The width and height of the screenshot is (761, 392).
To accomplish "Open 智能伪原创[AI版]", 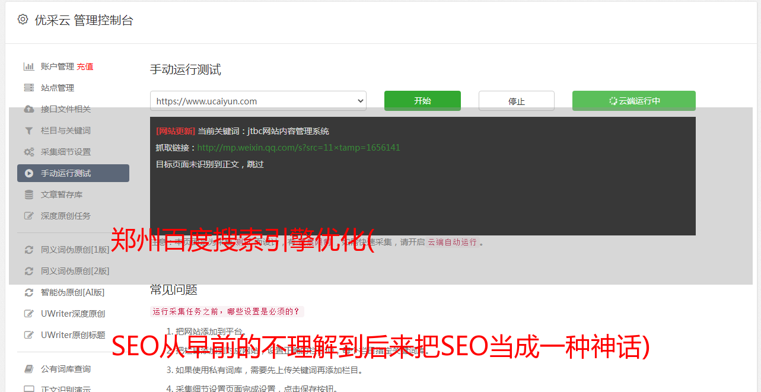I will pos(73,292).
